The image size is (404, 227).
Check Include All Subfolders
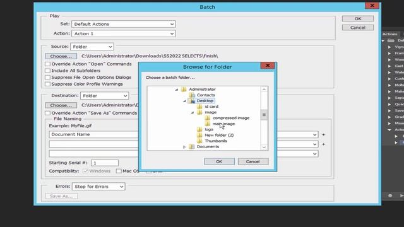pyautogui.click(x=48, y=71)
